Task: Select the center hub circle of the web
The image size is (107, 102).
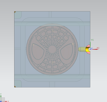Action: pos(52,49)
